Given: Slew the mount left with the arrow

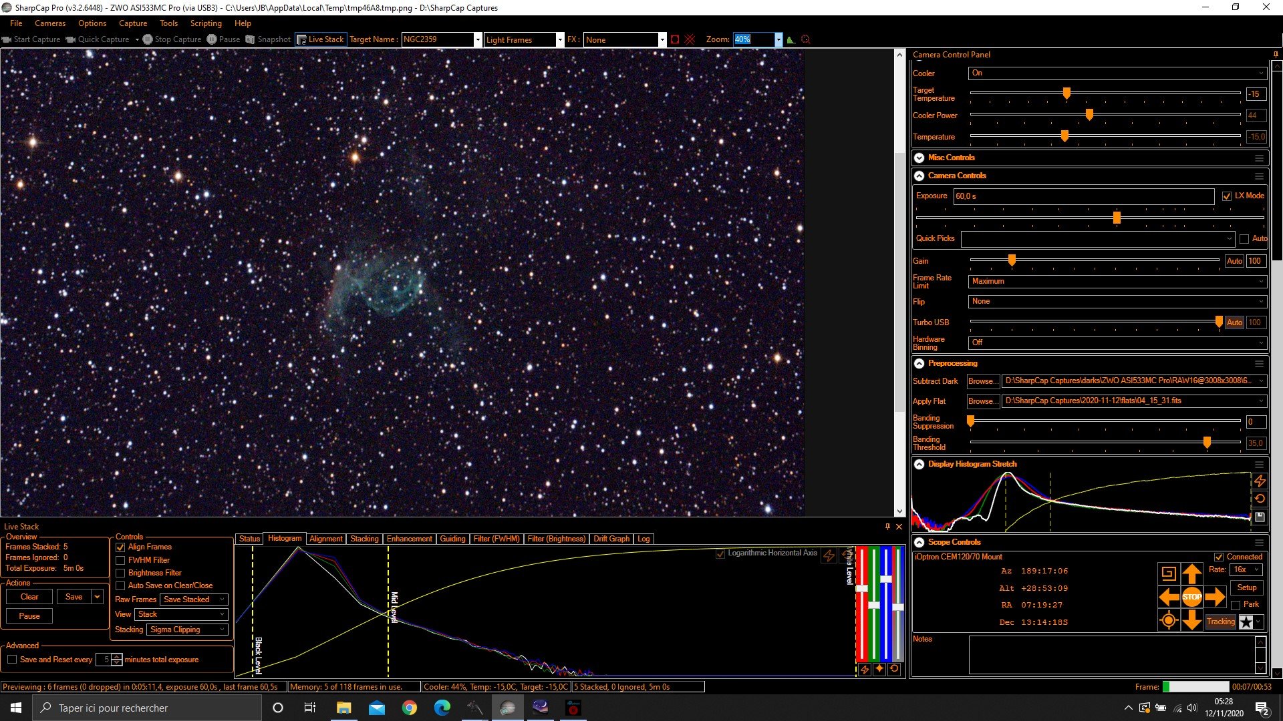Looking at the screenshot, I should pos(1169,597).
